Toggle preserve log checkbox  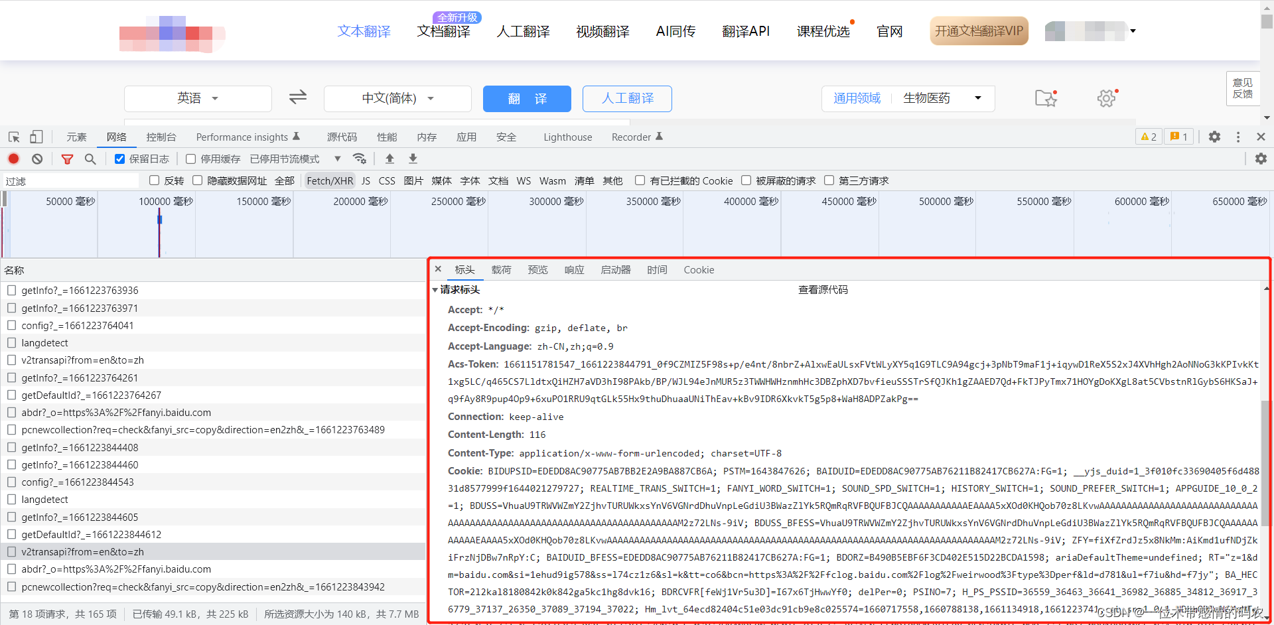(119, 159)
